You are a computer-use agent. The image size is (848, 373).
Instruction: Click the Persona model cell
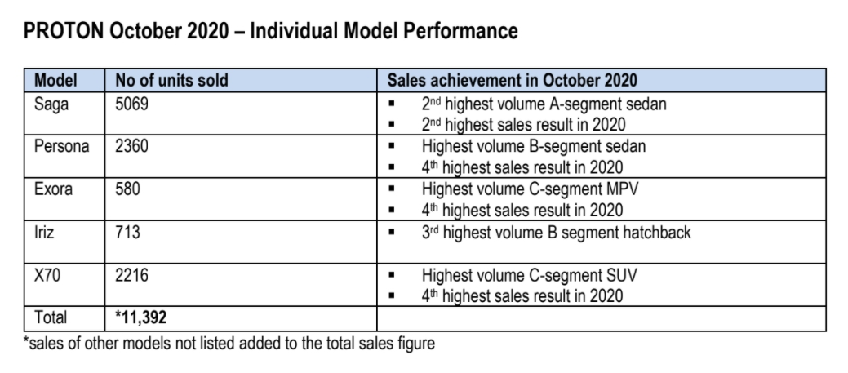pyautogui.click(x=60, y=147)
